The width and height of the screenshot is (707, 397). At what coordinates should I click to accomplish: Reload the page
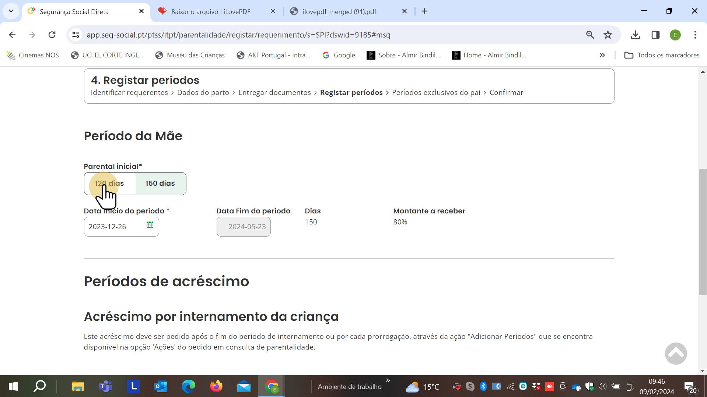click(52, 35)
